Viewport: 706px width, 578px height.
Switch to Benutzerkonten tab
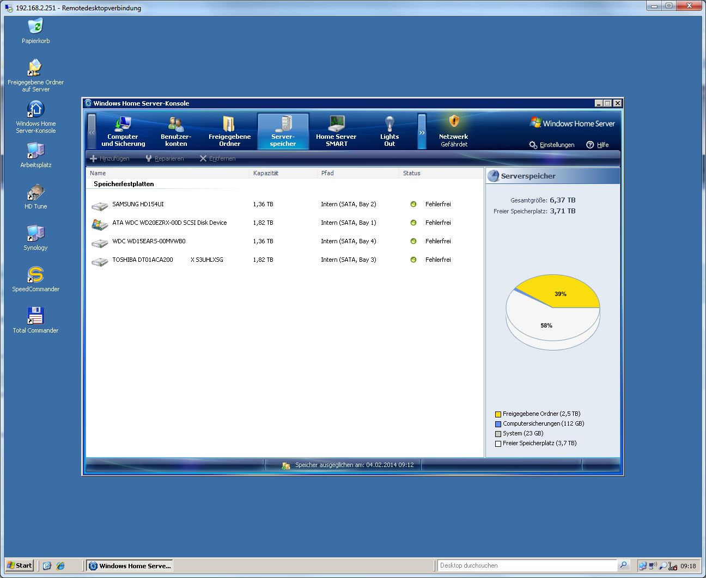pyautogui.click(x=176, y=131)
